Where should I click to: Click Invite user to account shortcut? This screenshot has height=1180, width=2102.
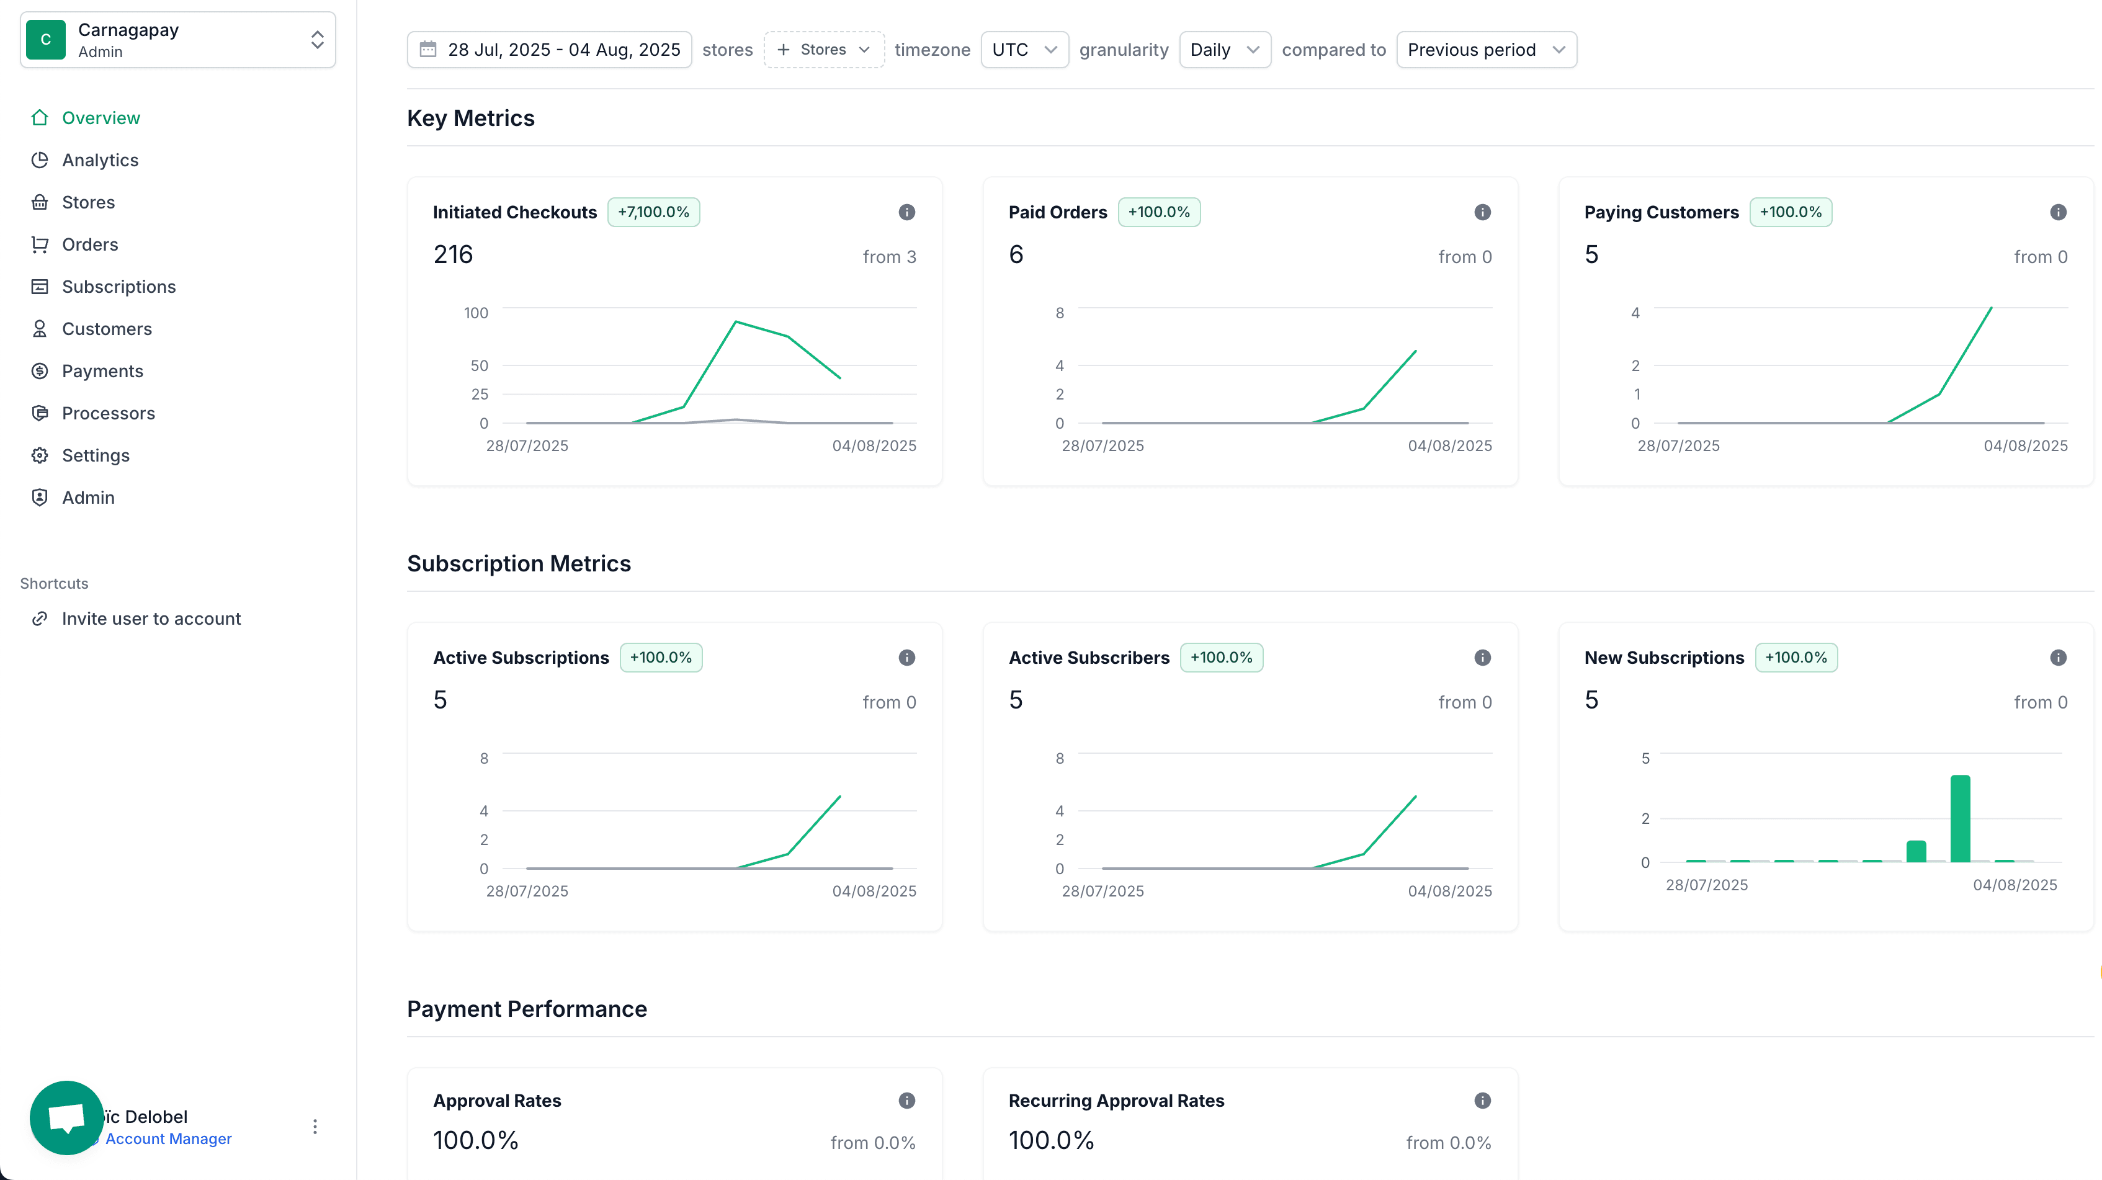coord(151,619)
